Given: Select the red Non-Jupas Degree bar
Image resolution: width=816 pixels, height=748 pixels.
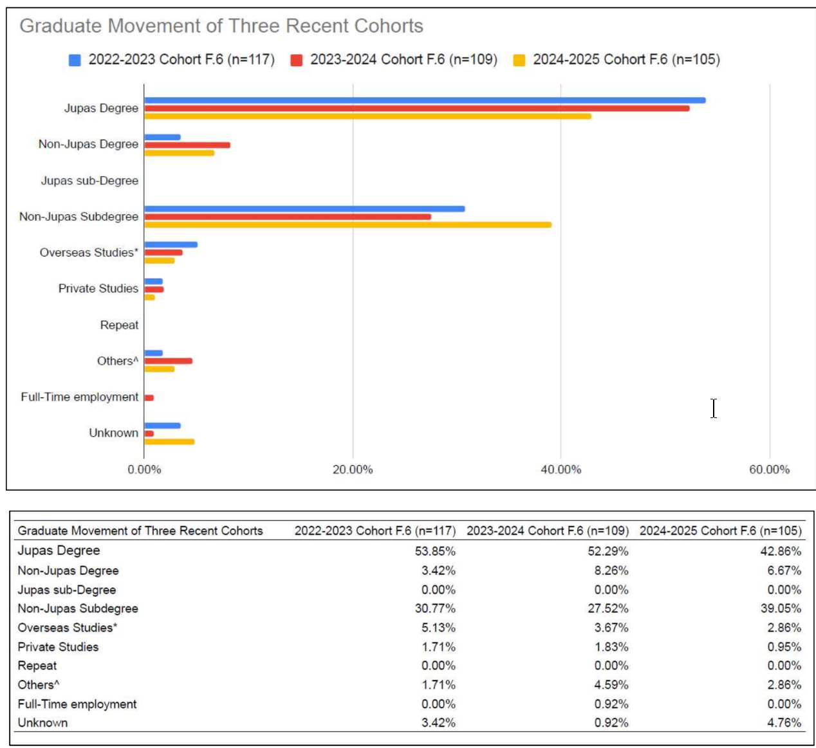Looking at the screenshot, I should point(187,145).
